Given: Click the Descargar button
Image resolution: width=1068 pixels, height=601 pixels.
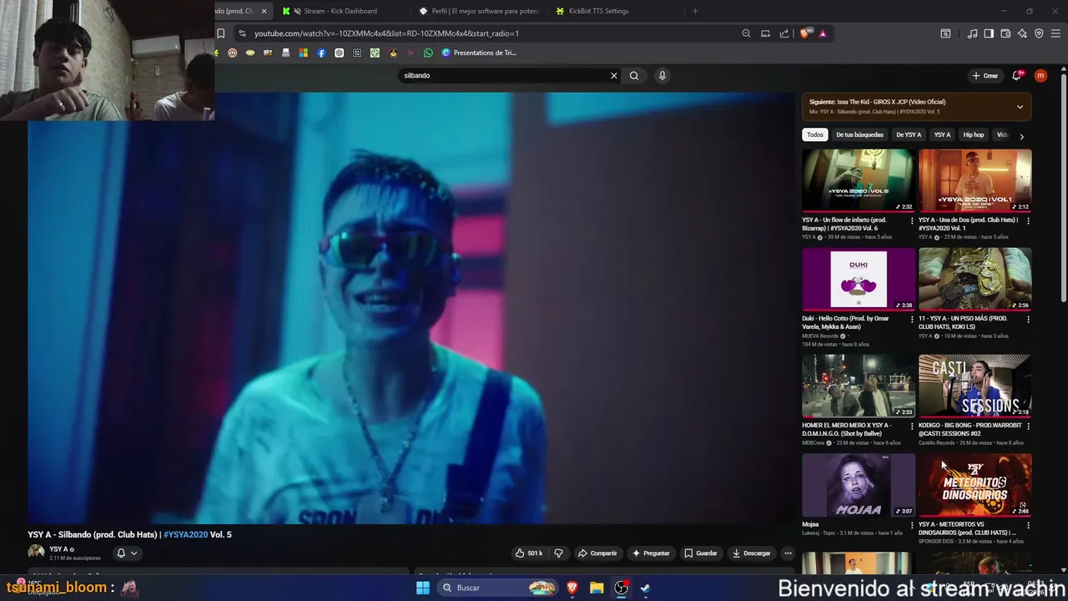Looking at the screenshot, I should [x=751, y=553].
